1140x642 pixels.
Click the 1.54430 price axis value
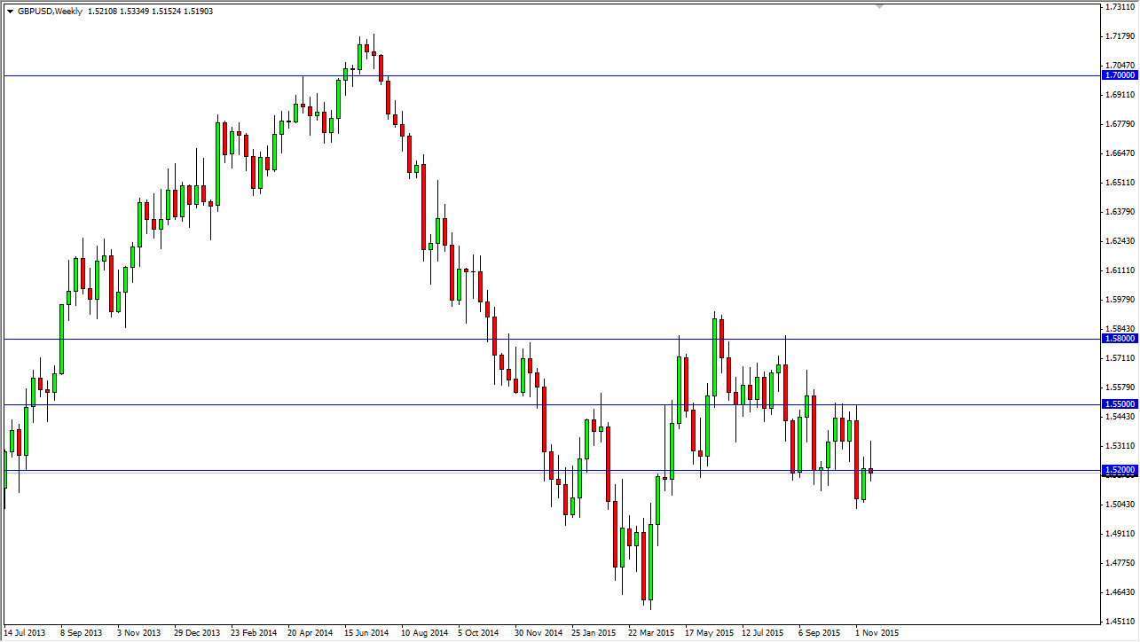[x=1120, y=416]
